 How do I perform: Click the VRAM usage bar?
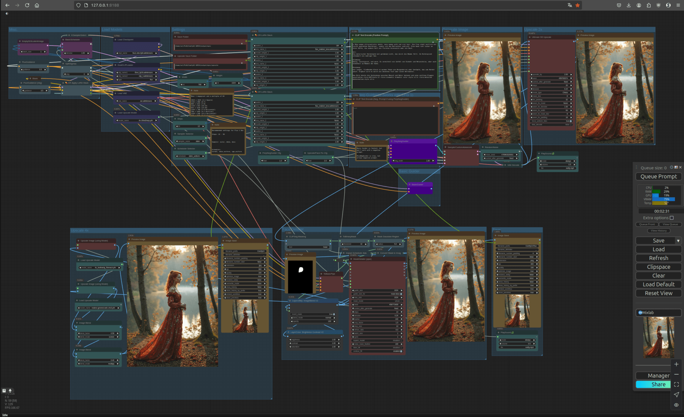(663, 199)
